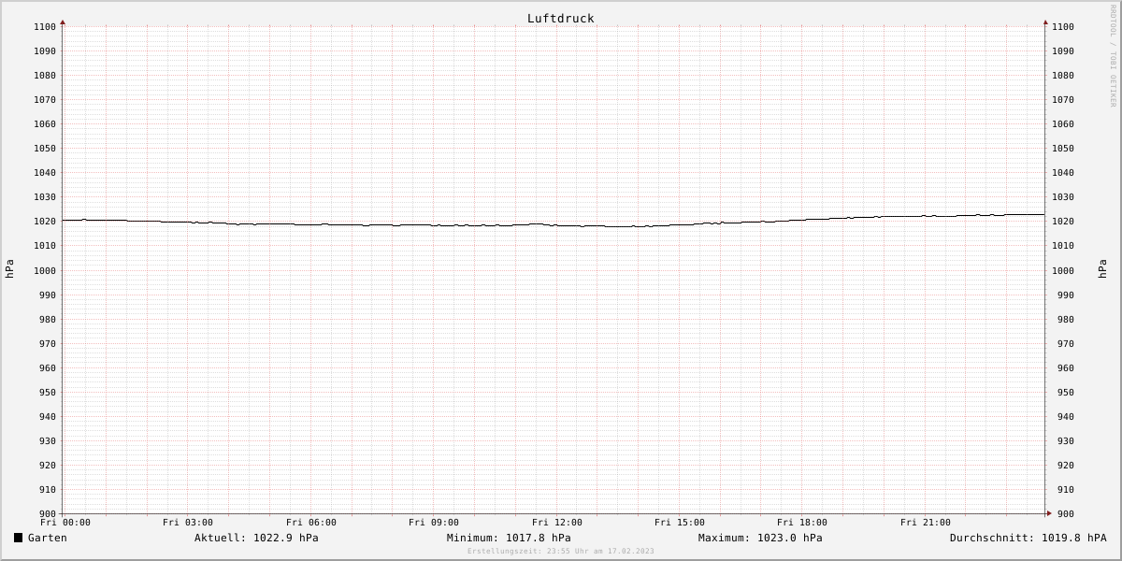Select the Aktuell: 1022.9 hPa value

256,538
